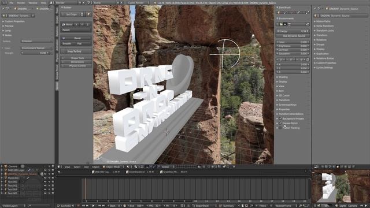The image size is (370, 208).
Task: Expand the Physics Control section
Action: [x=76, y=66]
